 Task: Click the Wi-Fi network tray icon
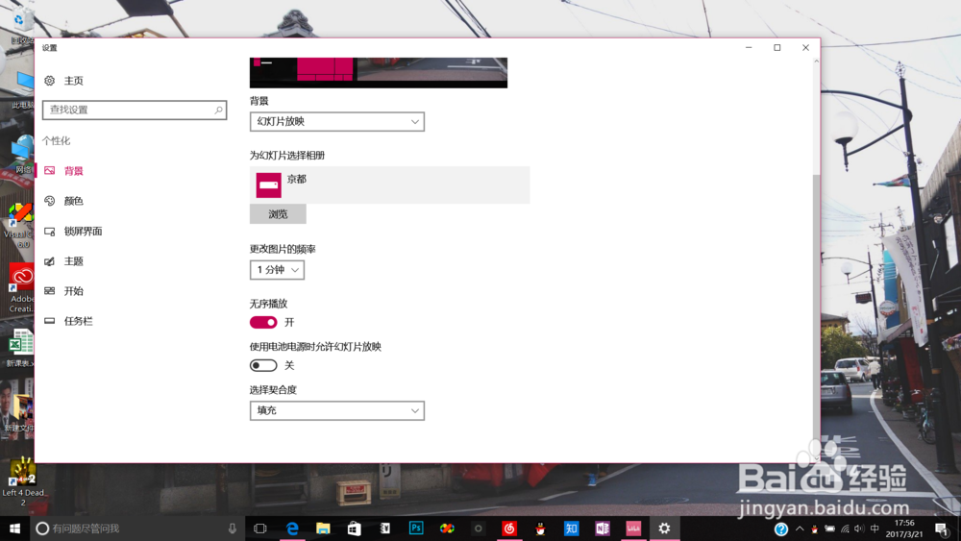[845, 529]
